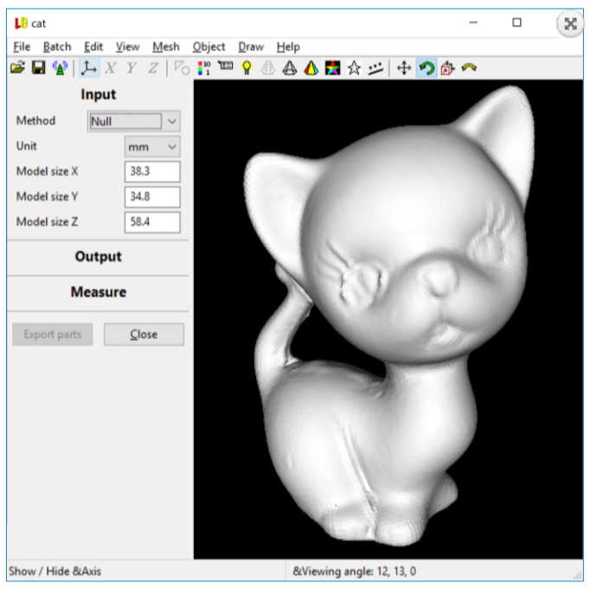
Task: Click the red cube object-move icon
Action: pos(447,68)
